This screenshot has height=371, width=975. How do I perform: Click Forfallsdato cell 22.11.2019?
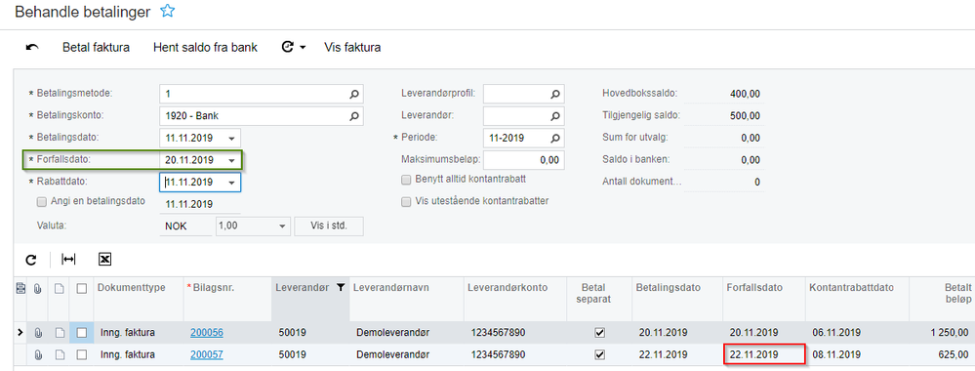764,354
